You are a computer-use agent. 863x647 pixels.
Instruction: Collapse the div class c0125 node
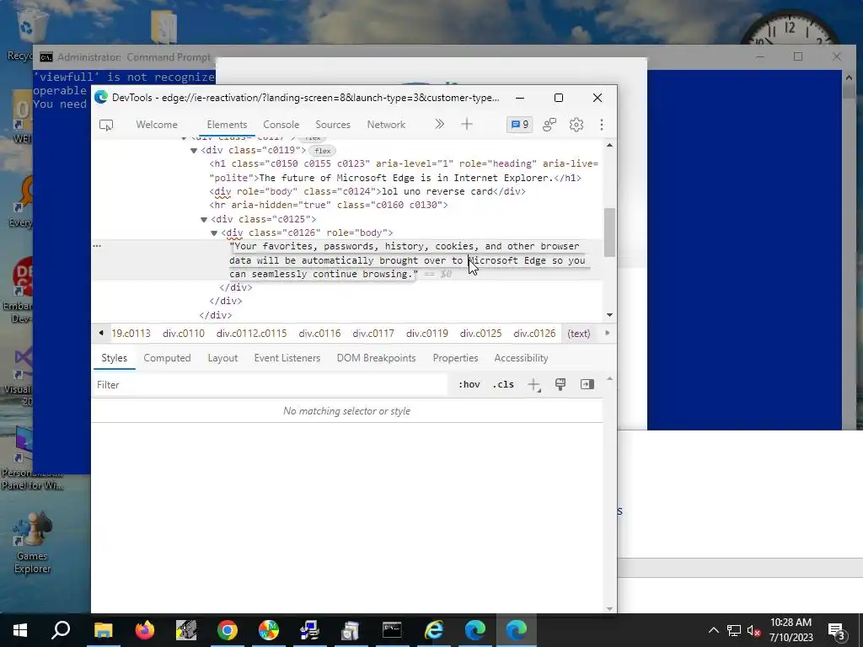click(204, 220)
